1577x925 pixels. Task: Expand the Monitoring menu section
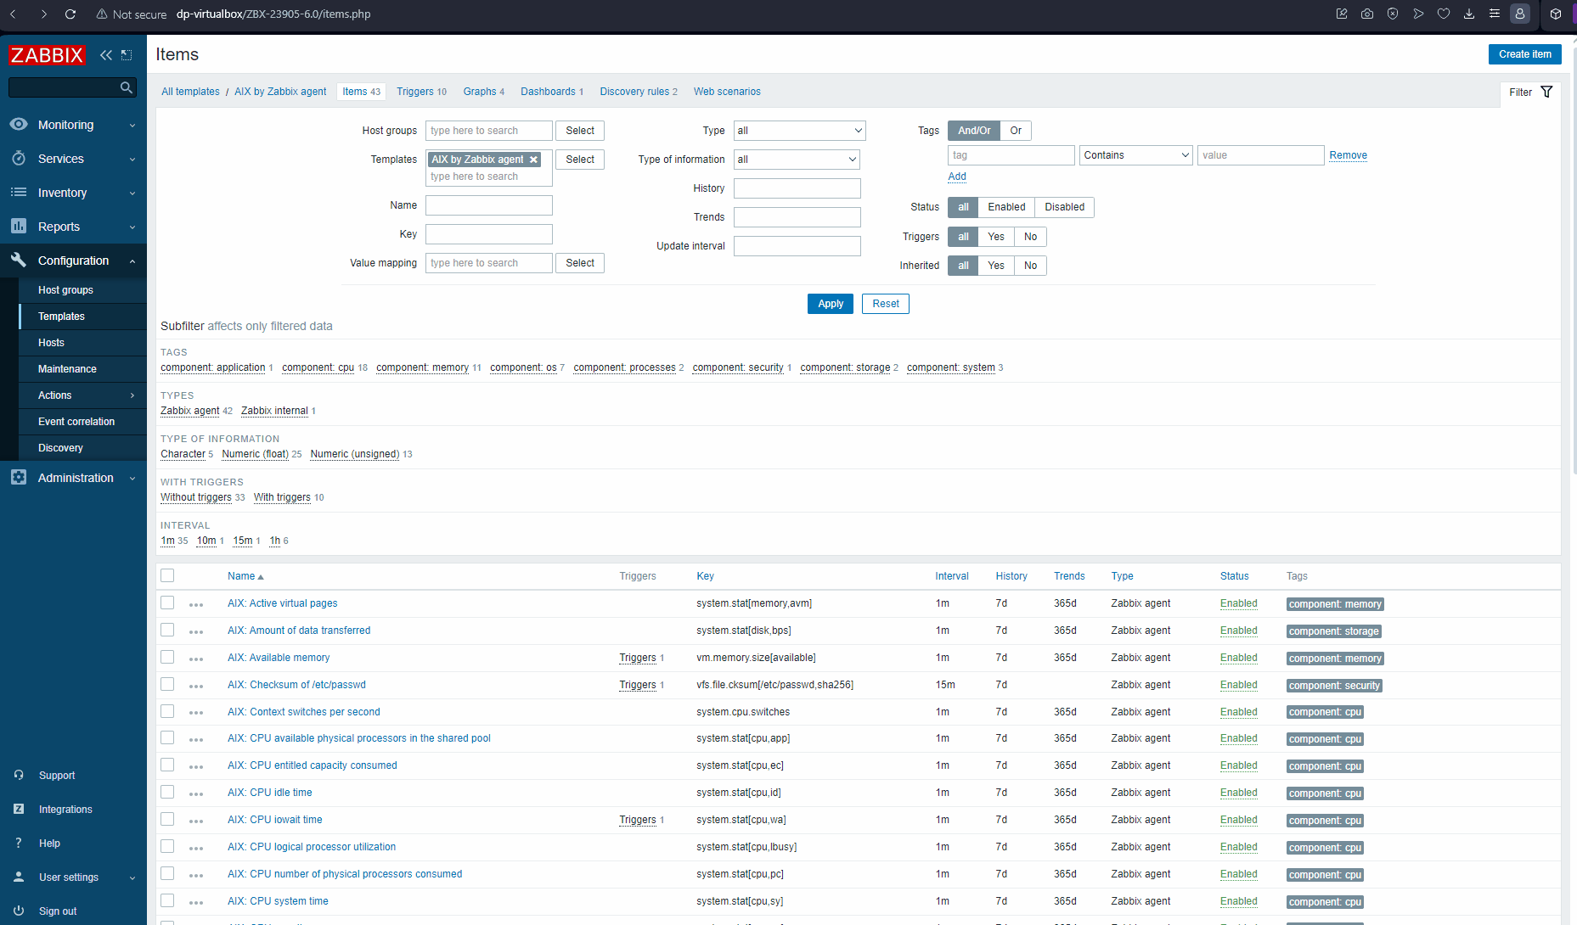click(132, 126)
